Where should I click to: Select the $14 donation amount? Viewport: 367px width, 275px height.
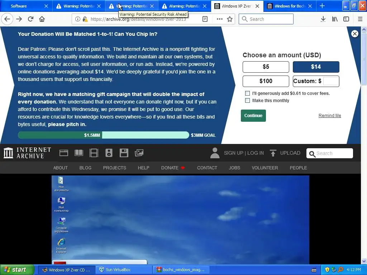316,67
